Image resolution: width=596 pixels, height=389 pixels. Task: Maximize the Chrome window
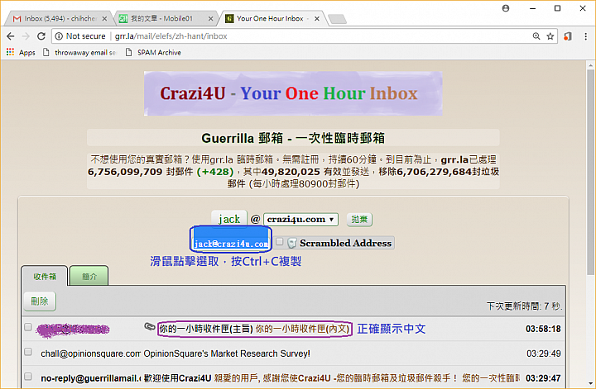coord(557,8)
